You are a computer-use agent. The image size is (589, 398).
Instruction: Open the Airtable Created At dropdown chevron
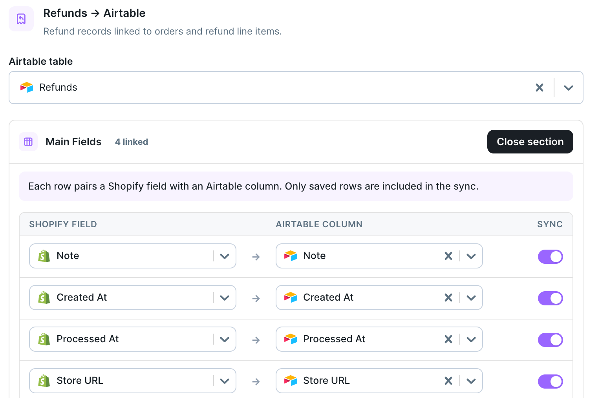471,298
